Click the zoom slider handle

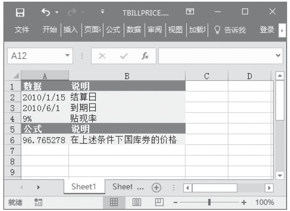[209, 203]
